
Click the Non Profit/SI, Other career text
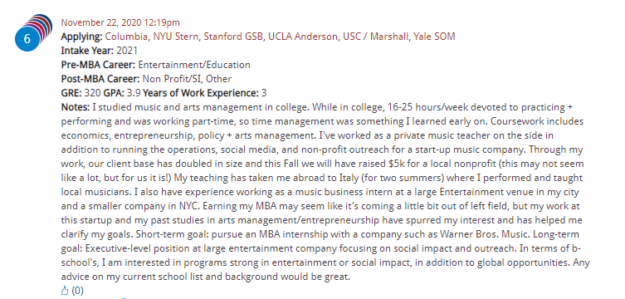pos(187,79)
